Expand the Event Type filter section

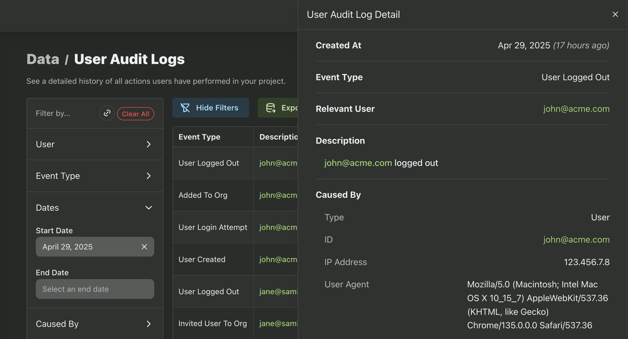(95, 176)
